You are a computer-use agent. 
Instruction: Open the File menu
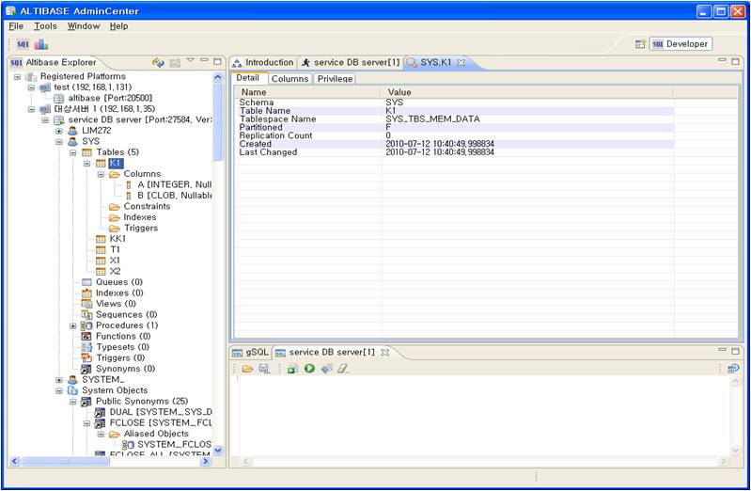[x=16, y=26]
